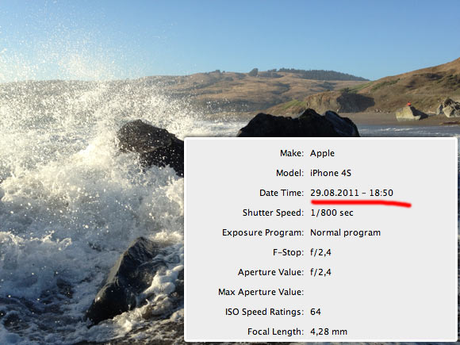Click the 'Max Aperture Value:' label
Screen dimensions: 460x345
coord(261,292)
